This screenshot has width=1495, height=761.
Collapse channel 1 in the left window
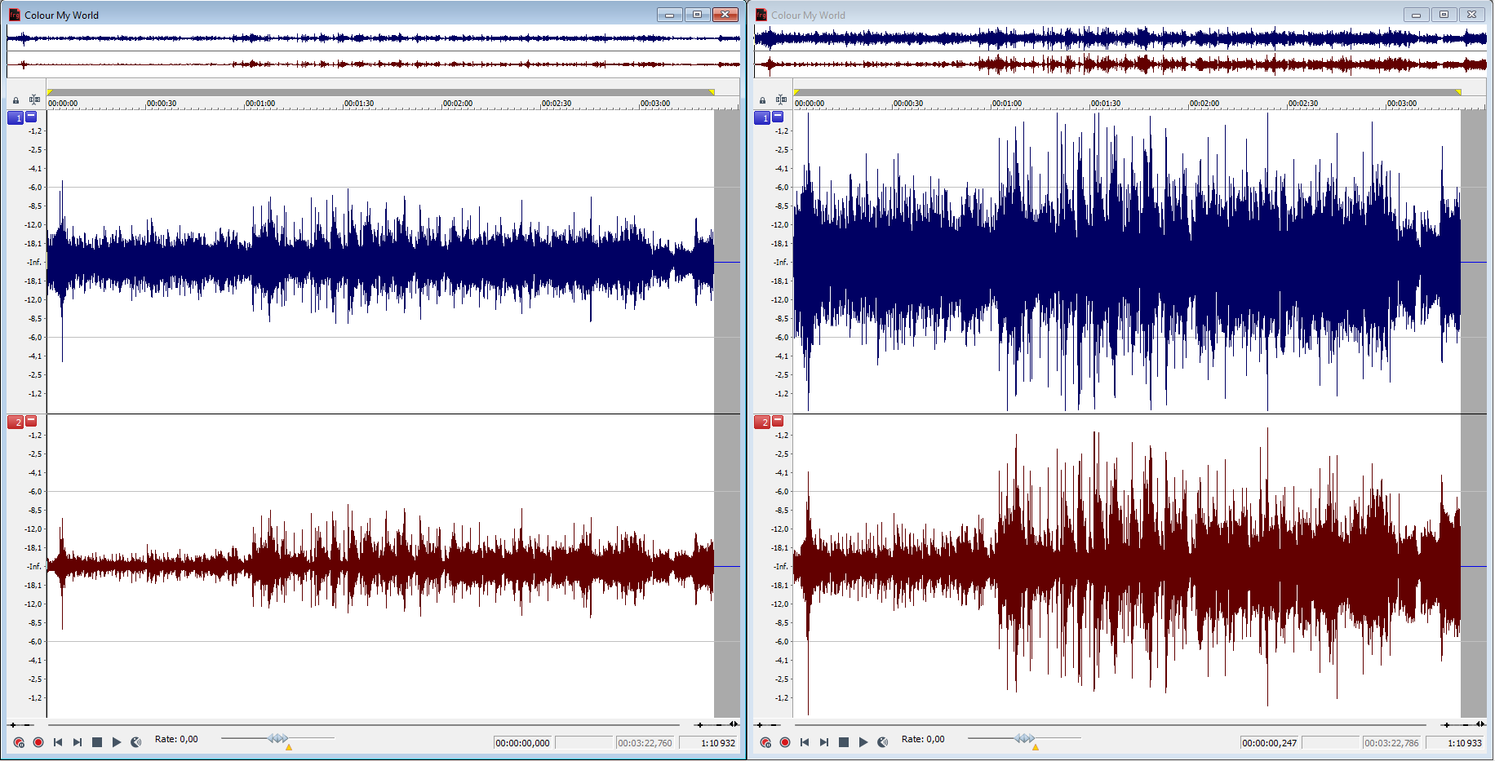click(x=31, y=117)
